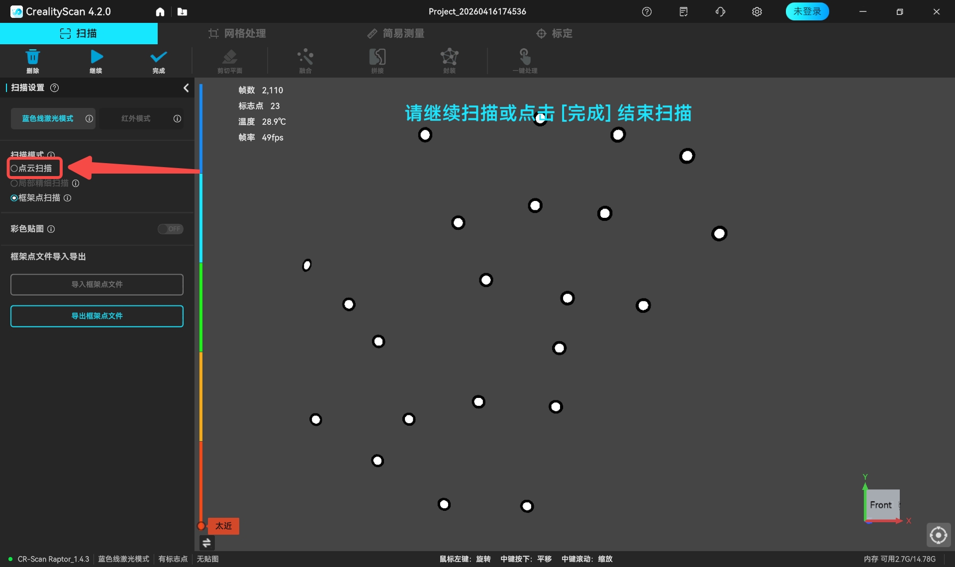Click info icon beside 红外模式
This screenshot has width=955, height=567.
tap(177, 118)
